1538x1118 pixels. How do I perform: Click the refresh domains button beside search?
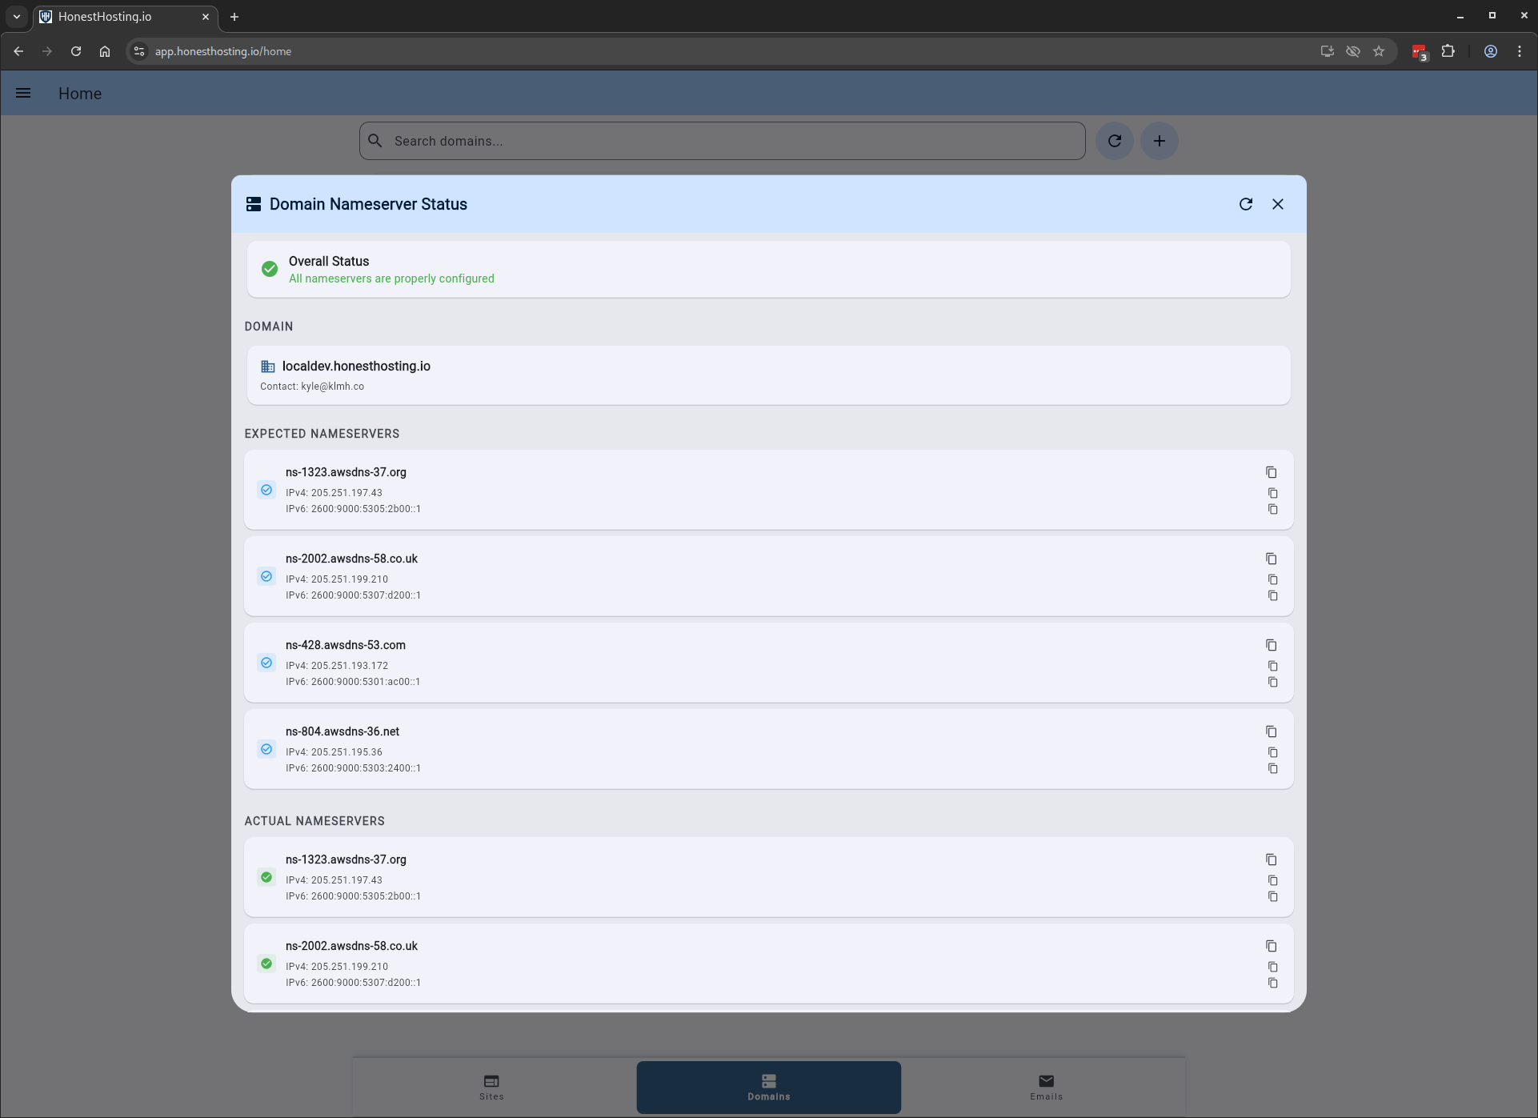tap(1114, 141)
